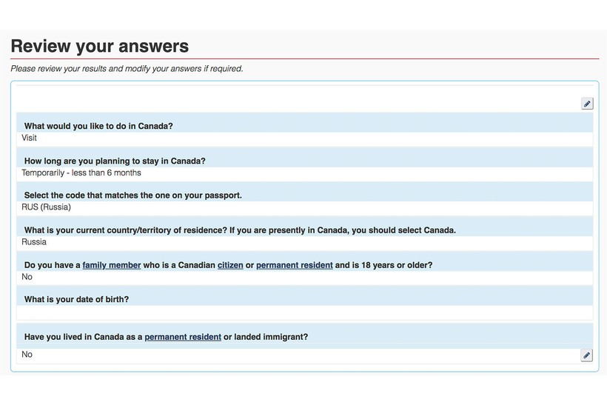Open the "family member" definition link

click(x=112, y=265)
